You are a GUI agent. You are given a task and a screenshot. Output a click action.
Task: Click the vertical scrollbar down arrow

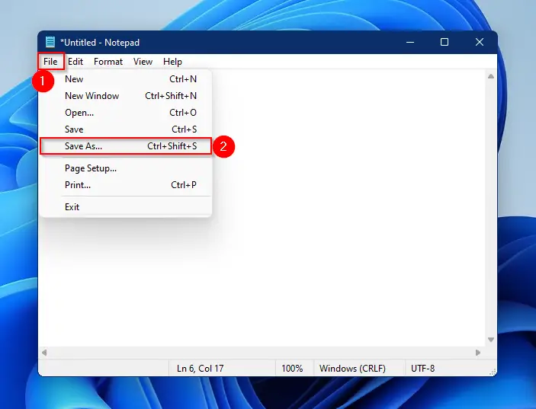tap(491, 340)
